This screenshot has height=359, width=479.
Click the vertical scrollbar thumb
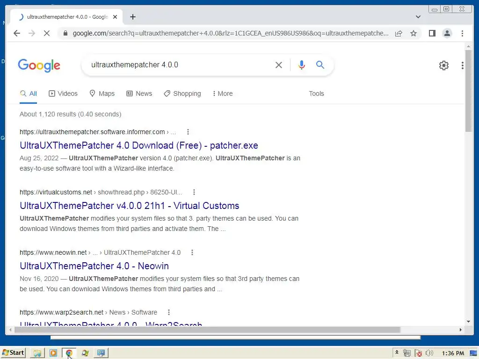pos(469,91)
